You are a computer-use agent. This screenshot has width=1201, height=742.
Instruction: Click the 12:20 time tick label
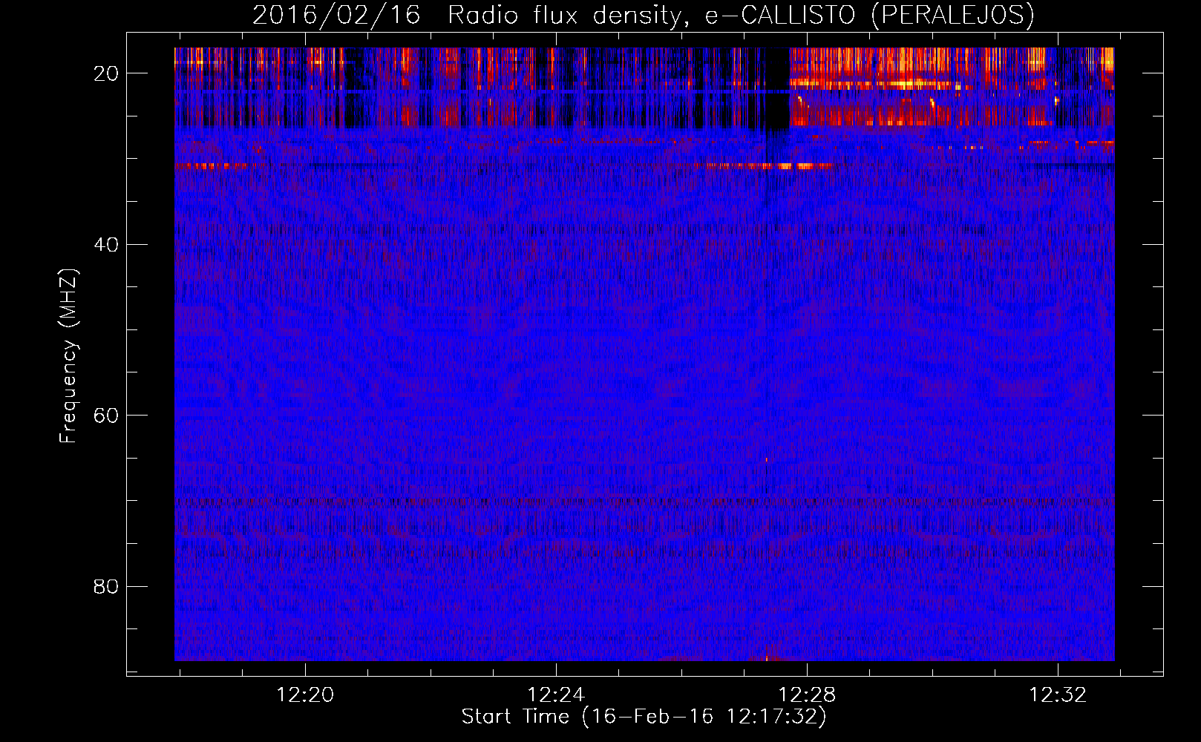pyautogui.click(x=305, y=695)
